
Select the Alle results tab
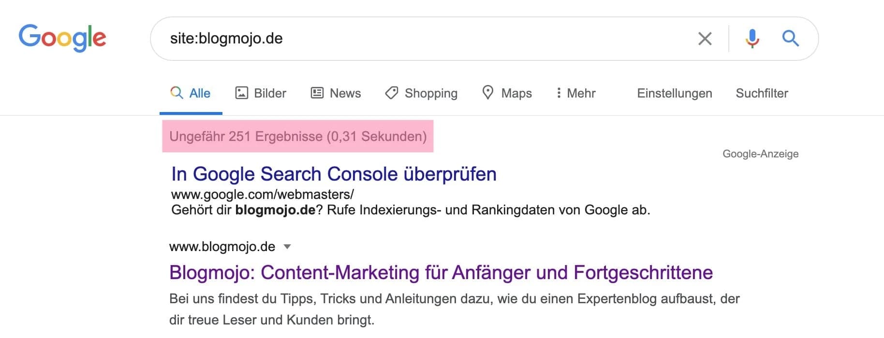pyautogui.click(x=191, y=93)
